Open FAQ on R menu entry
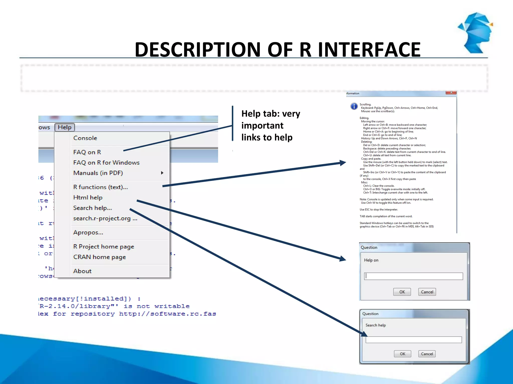The height and width of the screenshot is (384, 513). tap(87, 152)
